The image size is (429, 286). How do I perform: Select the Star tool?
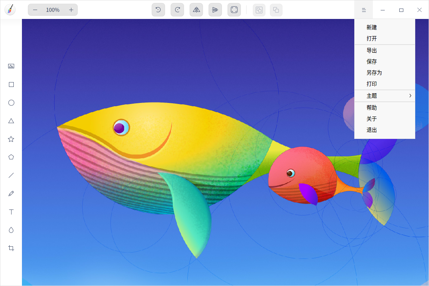click(x=11, y=139)
